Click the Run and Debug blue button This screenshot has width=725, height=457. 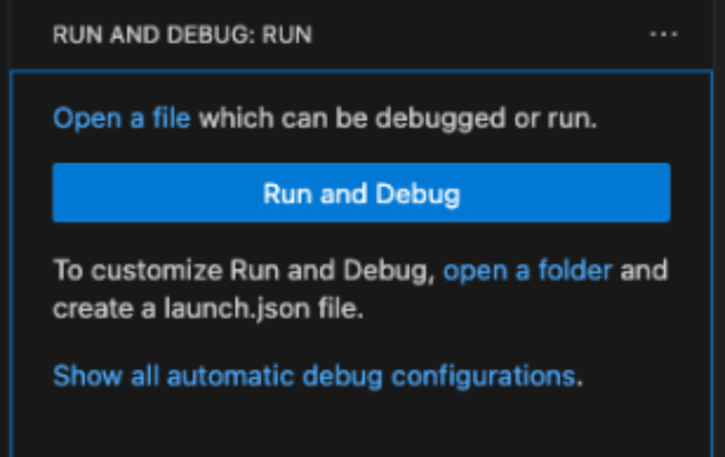click(361, 193)
